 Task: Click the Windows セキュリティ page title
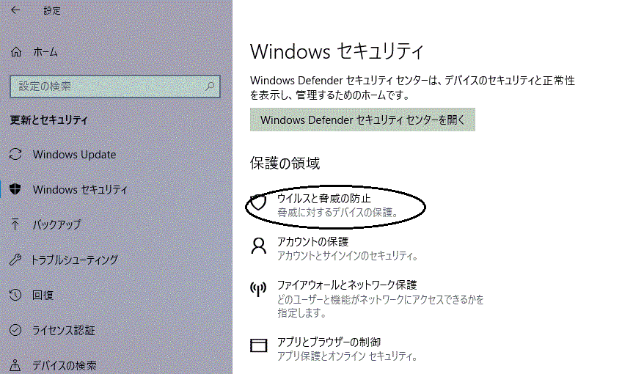tap(337, 51)
